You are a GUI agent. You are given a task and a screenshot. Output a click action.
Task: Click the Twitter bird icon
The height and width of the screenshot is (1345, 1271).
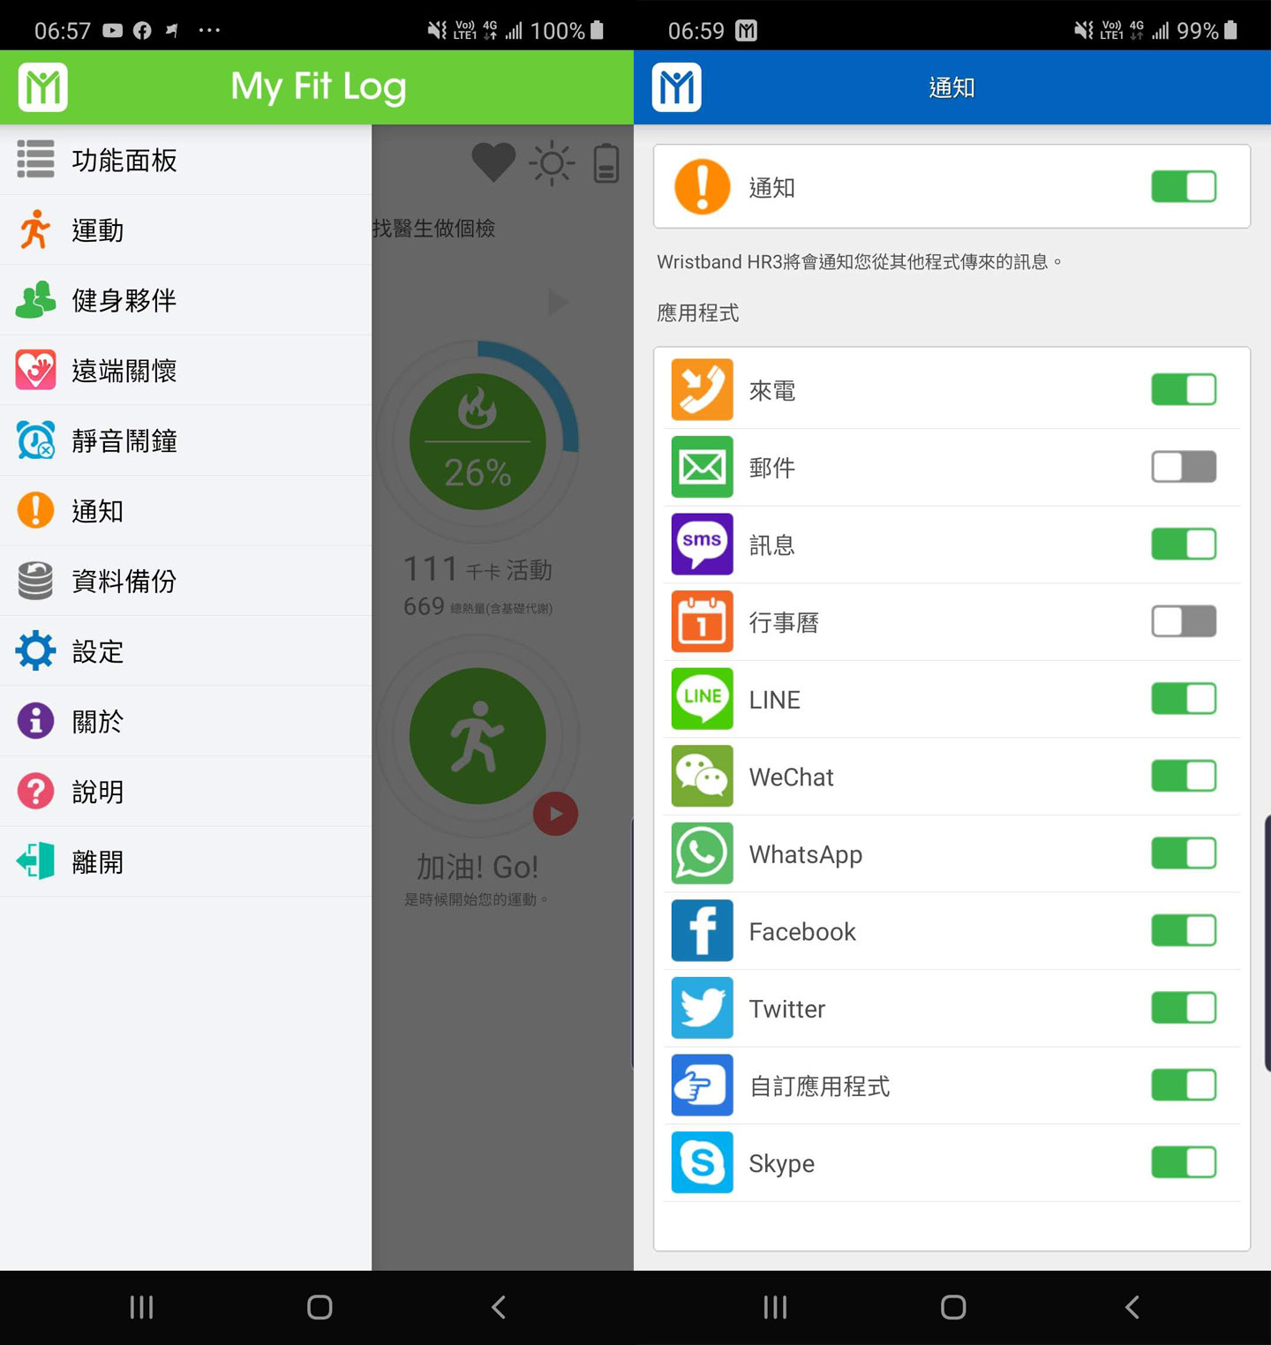702,1008
